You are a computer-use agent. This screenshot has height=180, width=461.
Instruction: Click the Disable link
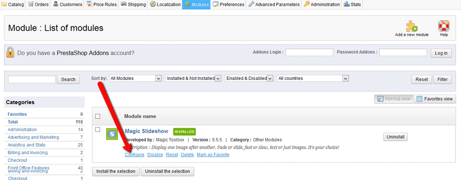coord(155,155)
